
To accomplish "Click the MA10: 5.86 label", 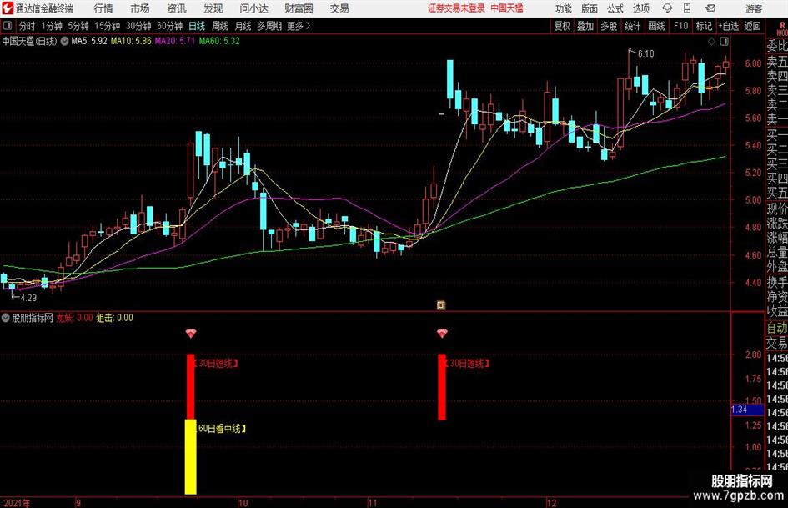I will 131,41.
